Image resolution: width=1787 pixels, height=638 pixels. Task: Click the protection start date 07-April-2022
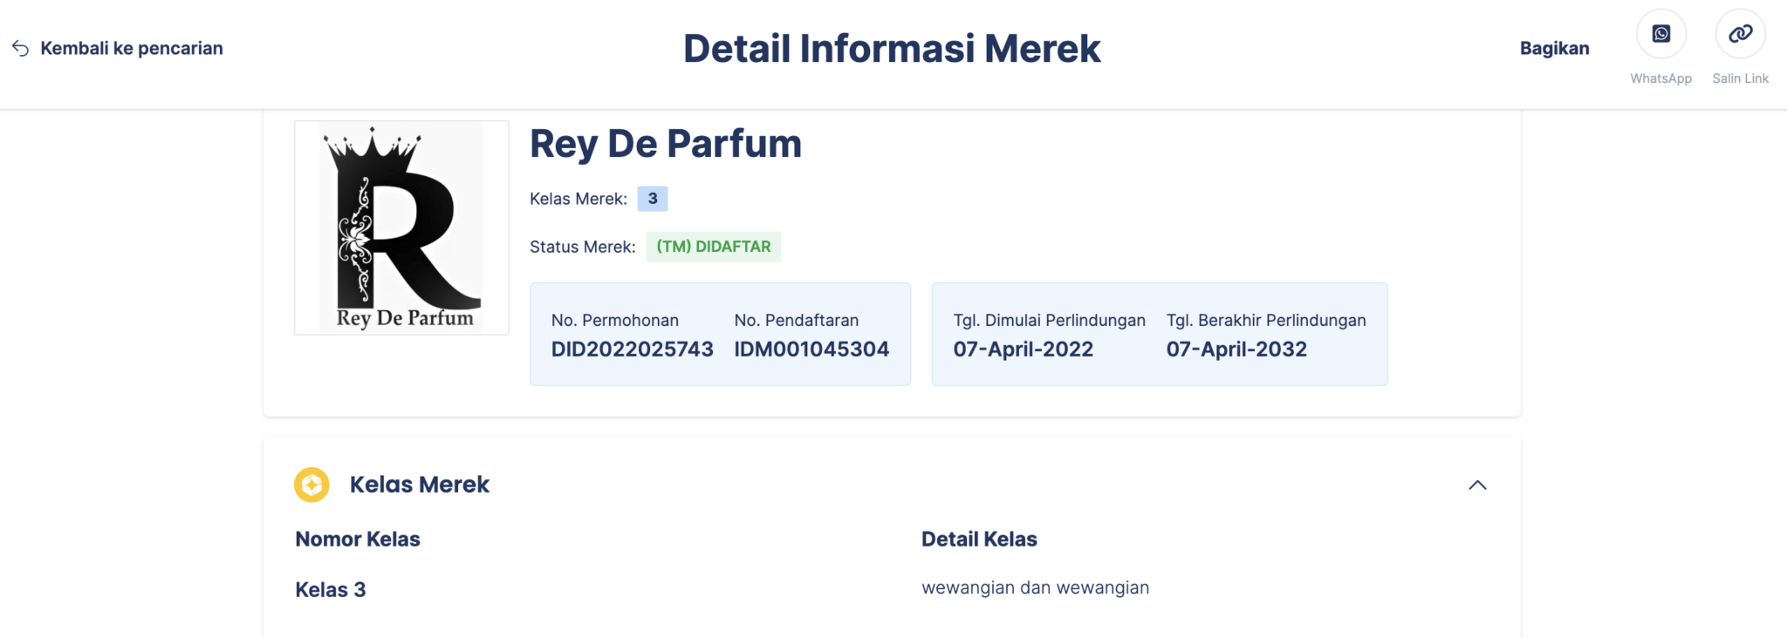click(1023, 350)
